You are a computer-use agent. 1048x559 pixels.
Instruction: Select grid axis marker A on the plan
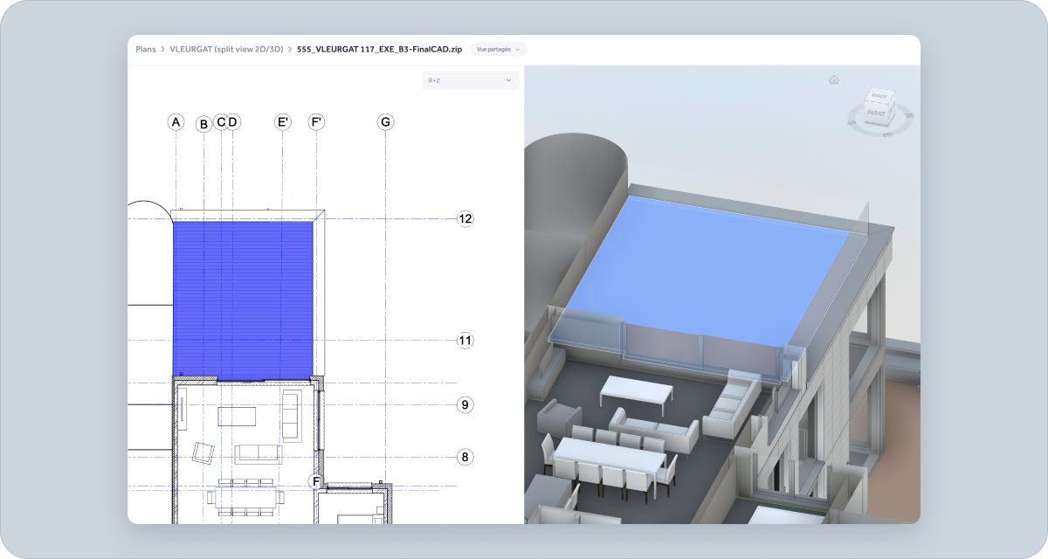coord(176,121)
